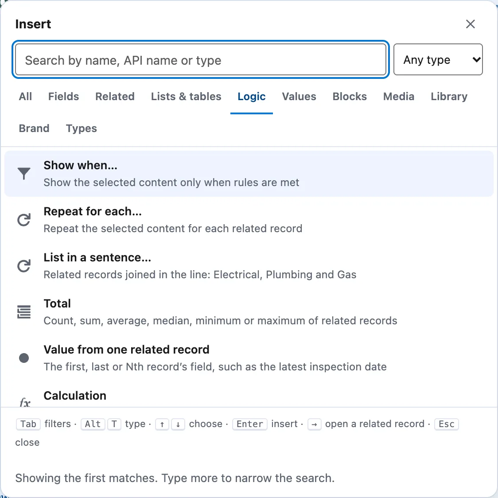498x498 pixels.
Task: Click the Total list icon
Action: (24, 312)
